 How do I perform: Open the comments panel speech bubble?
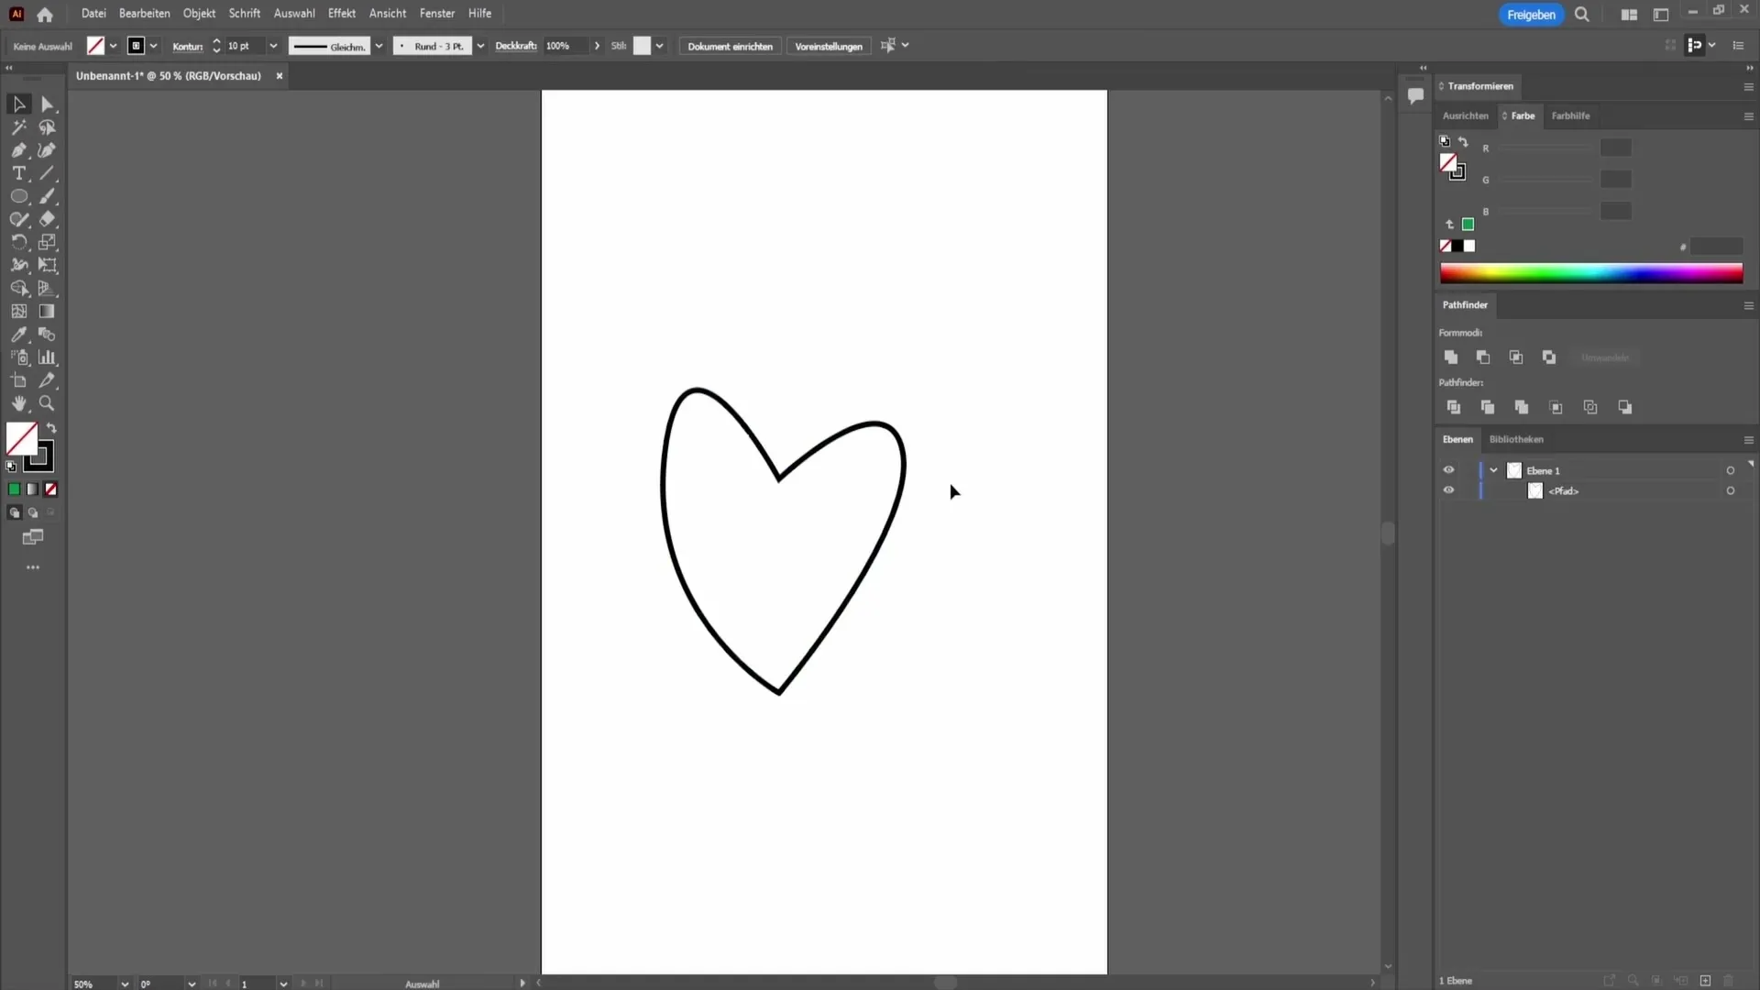[x=1415, y=95]
